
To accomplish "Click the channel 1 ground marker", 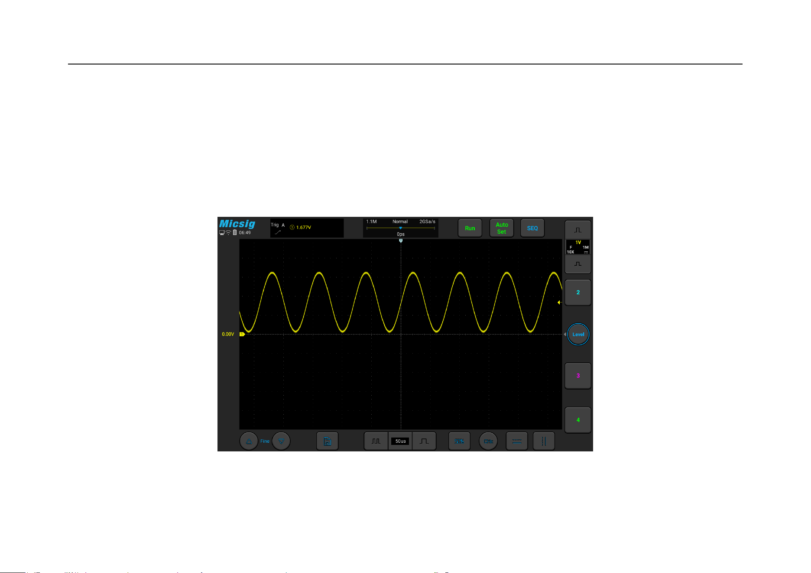I will tap(242, 334).
